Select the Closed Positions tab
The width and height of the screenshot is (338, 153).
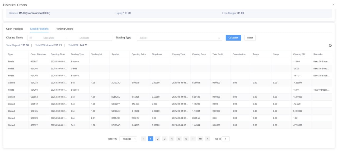(x=39, y=29)
